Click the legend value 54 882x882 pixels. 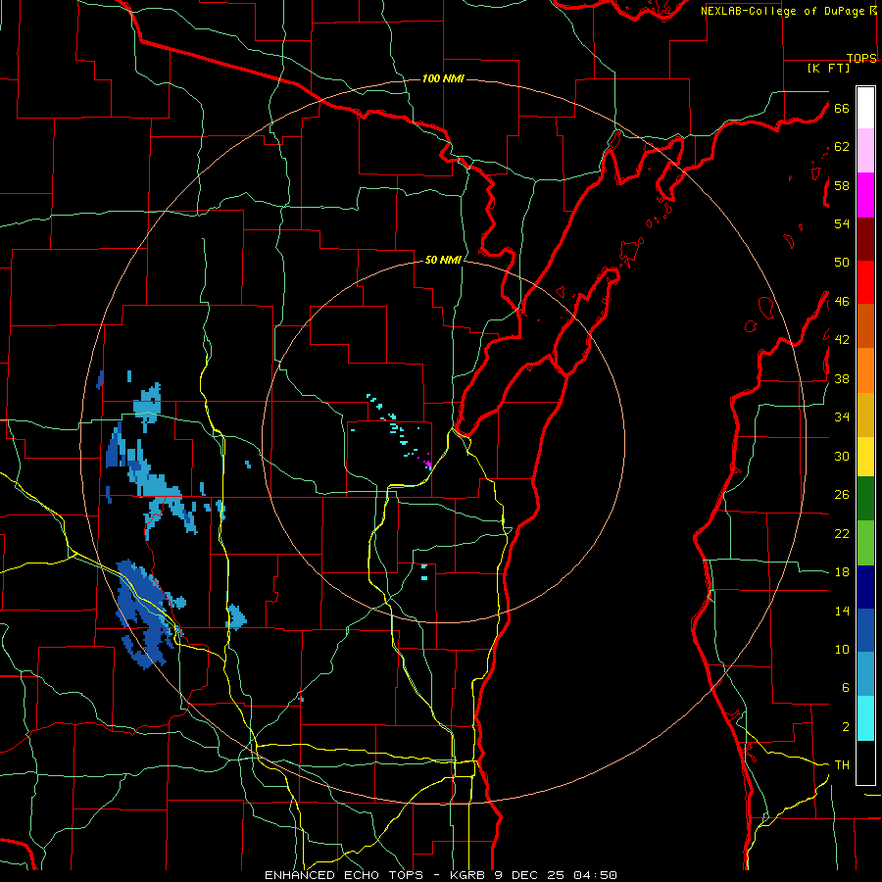(x=842, y=223)
